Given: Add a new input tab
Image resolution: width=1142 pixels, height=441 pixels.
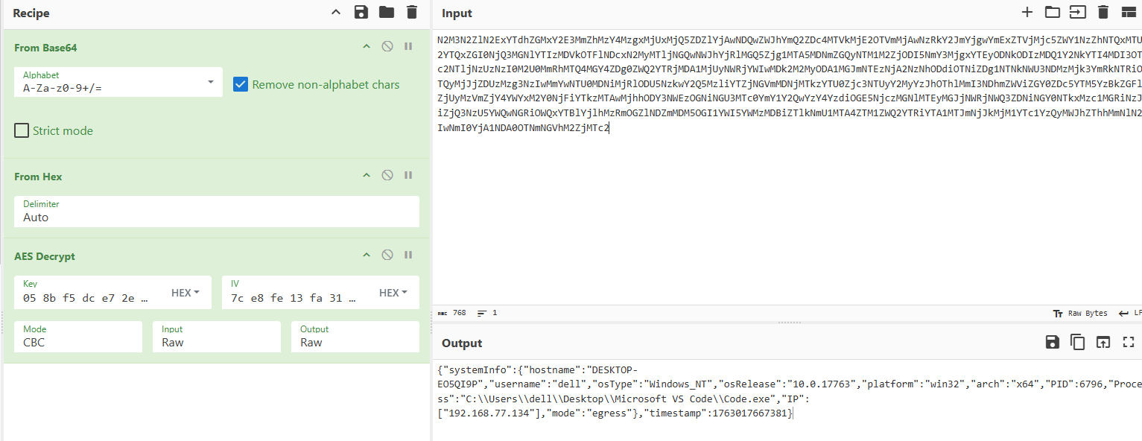Looking at the screenshot, I should [1027, 13].
